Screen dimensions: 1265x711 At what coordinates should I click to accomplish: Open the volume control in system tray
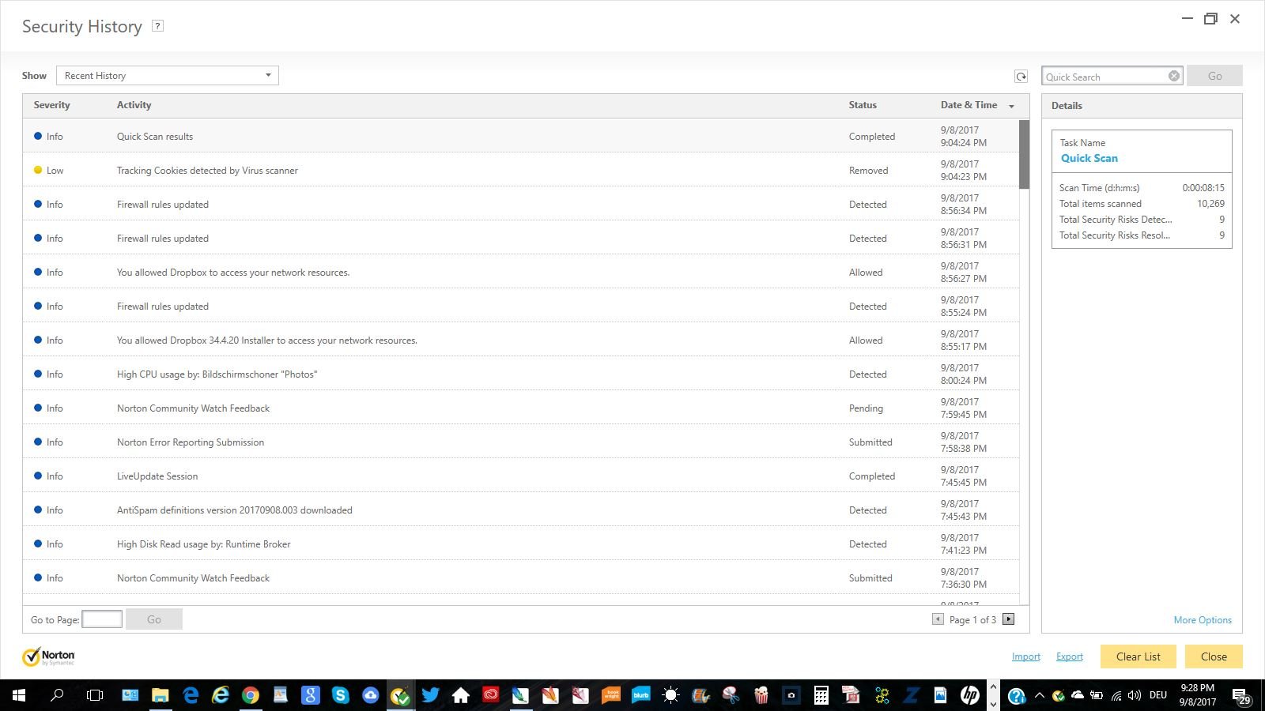[1135, 695]
